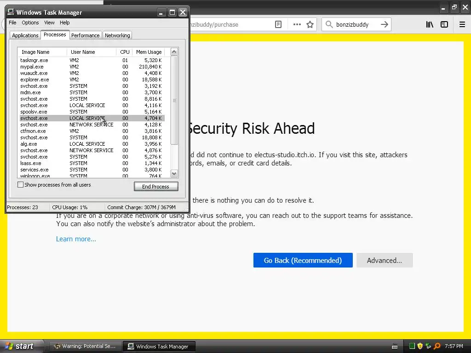Click the taskbar clock 7:57 PM
Image resolution: width=471 pixels, height=353 pixels.
(454, 346)
